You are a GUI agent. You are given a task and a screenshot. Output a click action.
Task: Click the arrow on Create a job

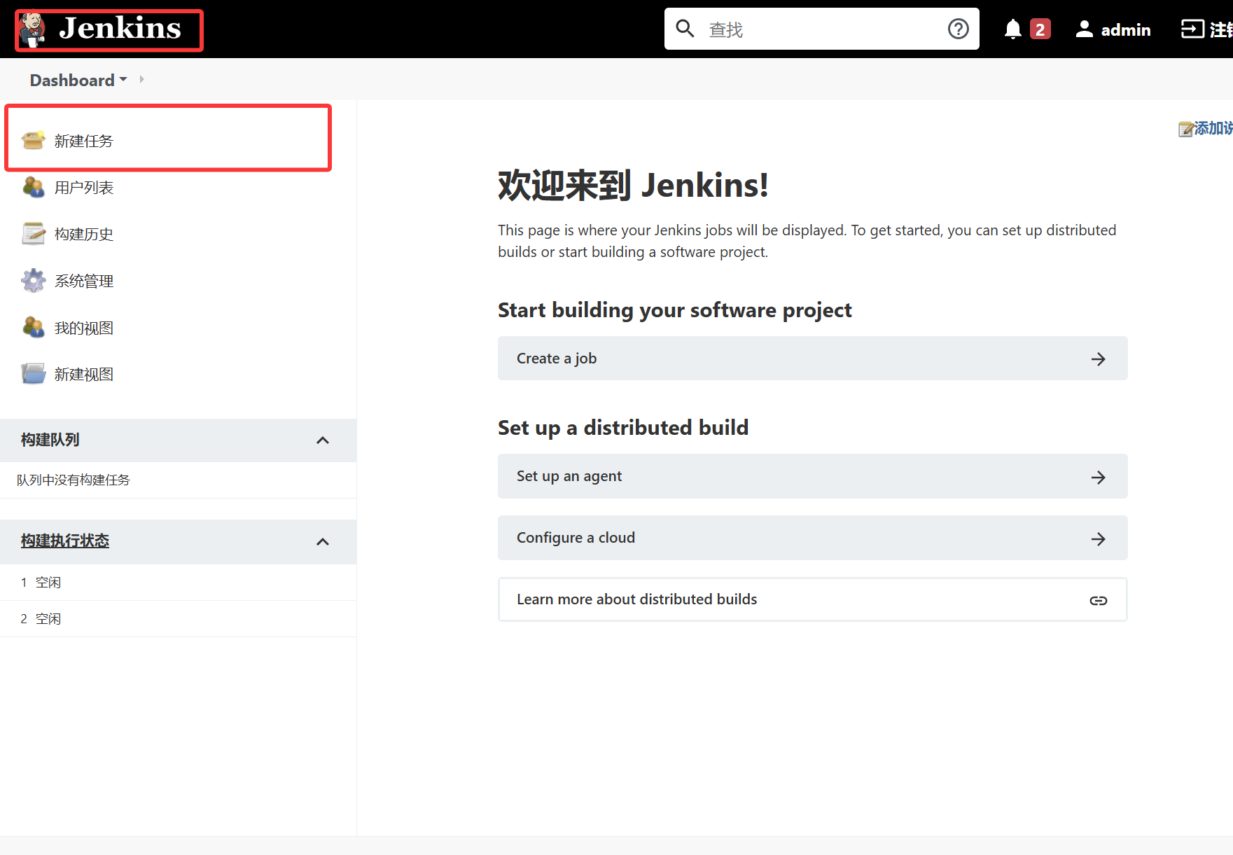(1099, 359)
